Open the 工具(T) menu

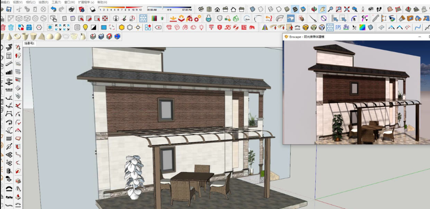coord(56,2)
